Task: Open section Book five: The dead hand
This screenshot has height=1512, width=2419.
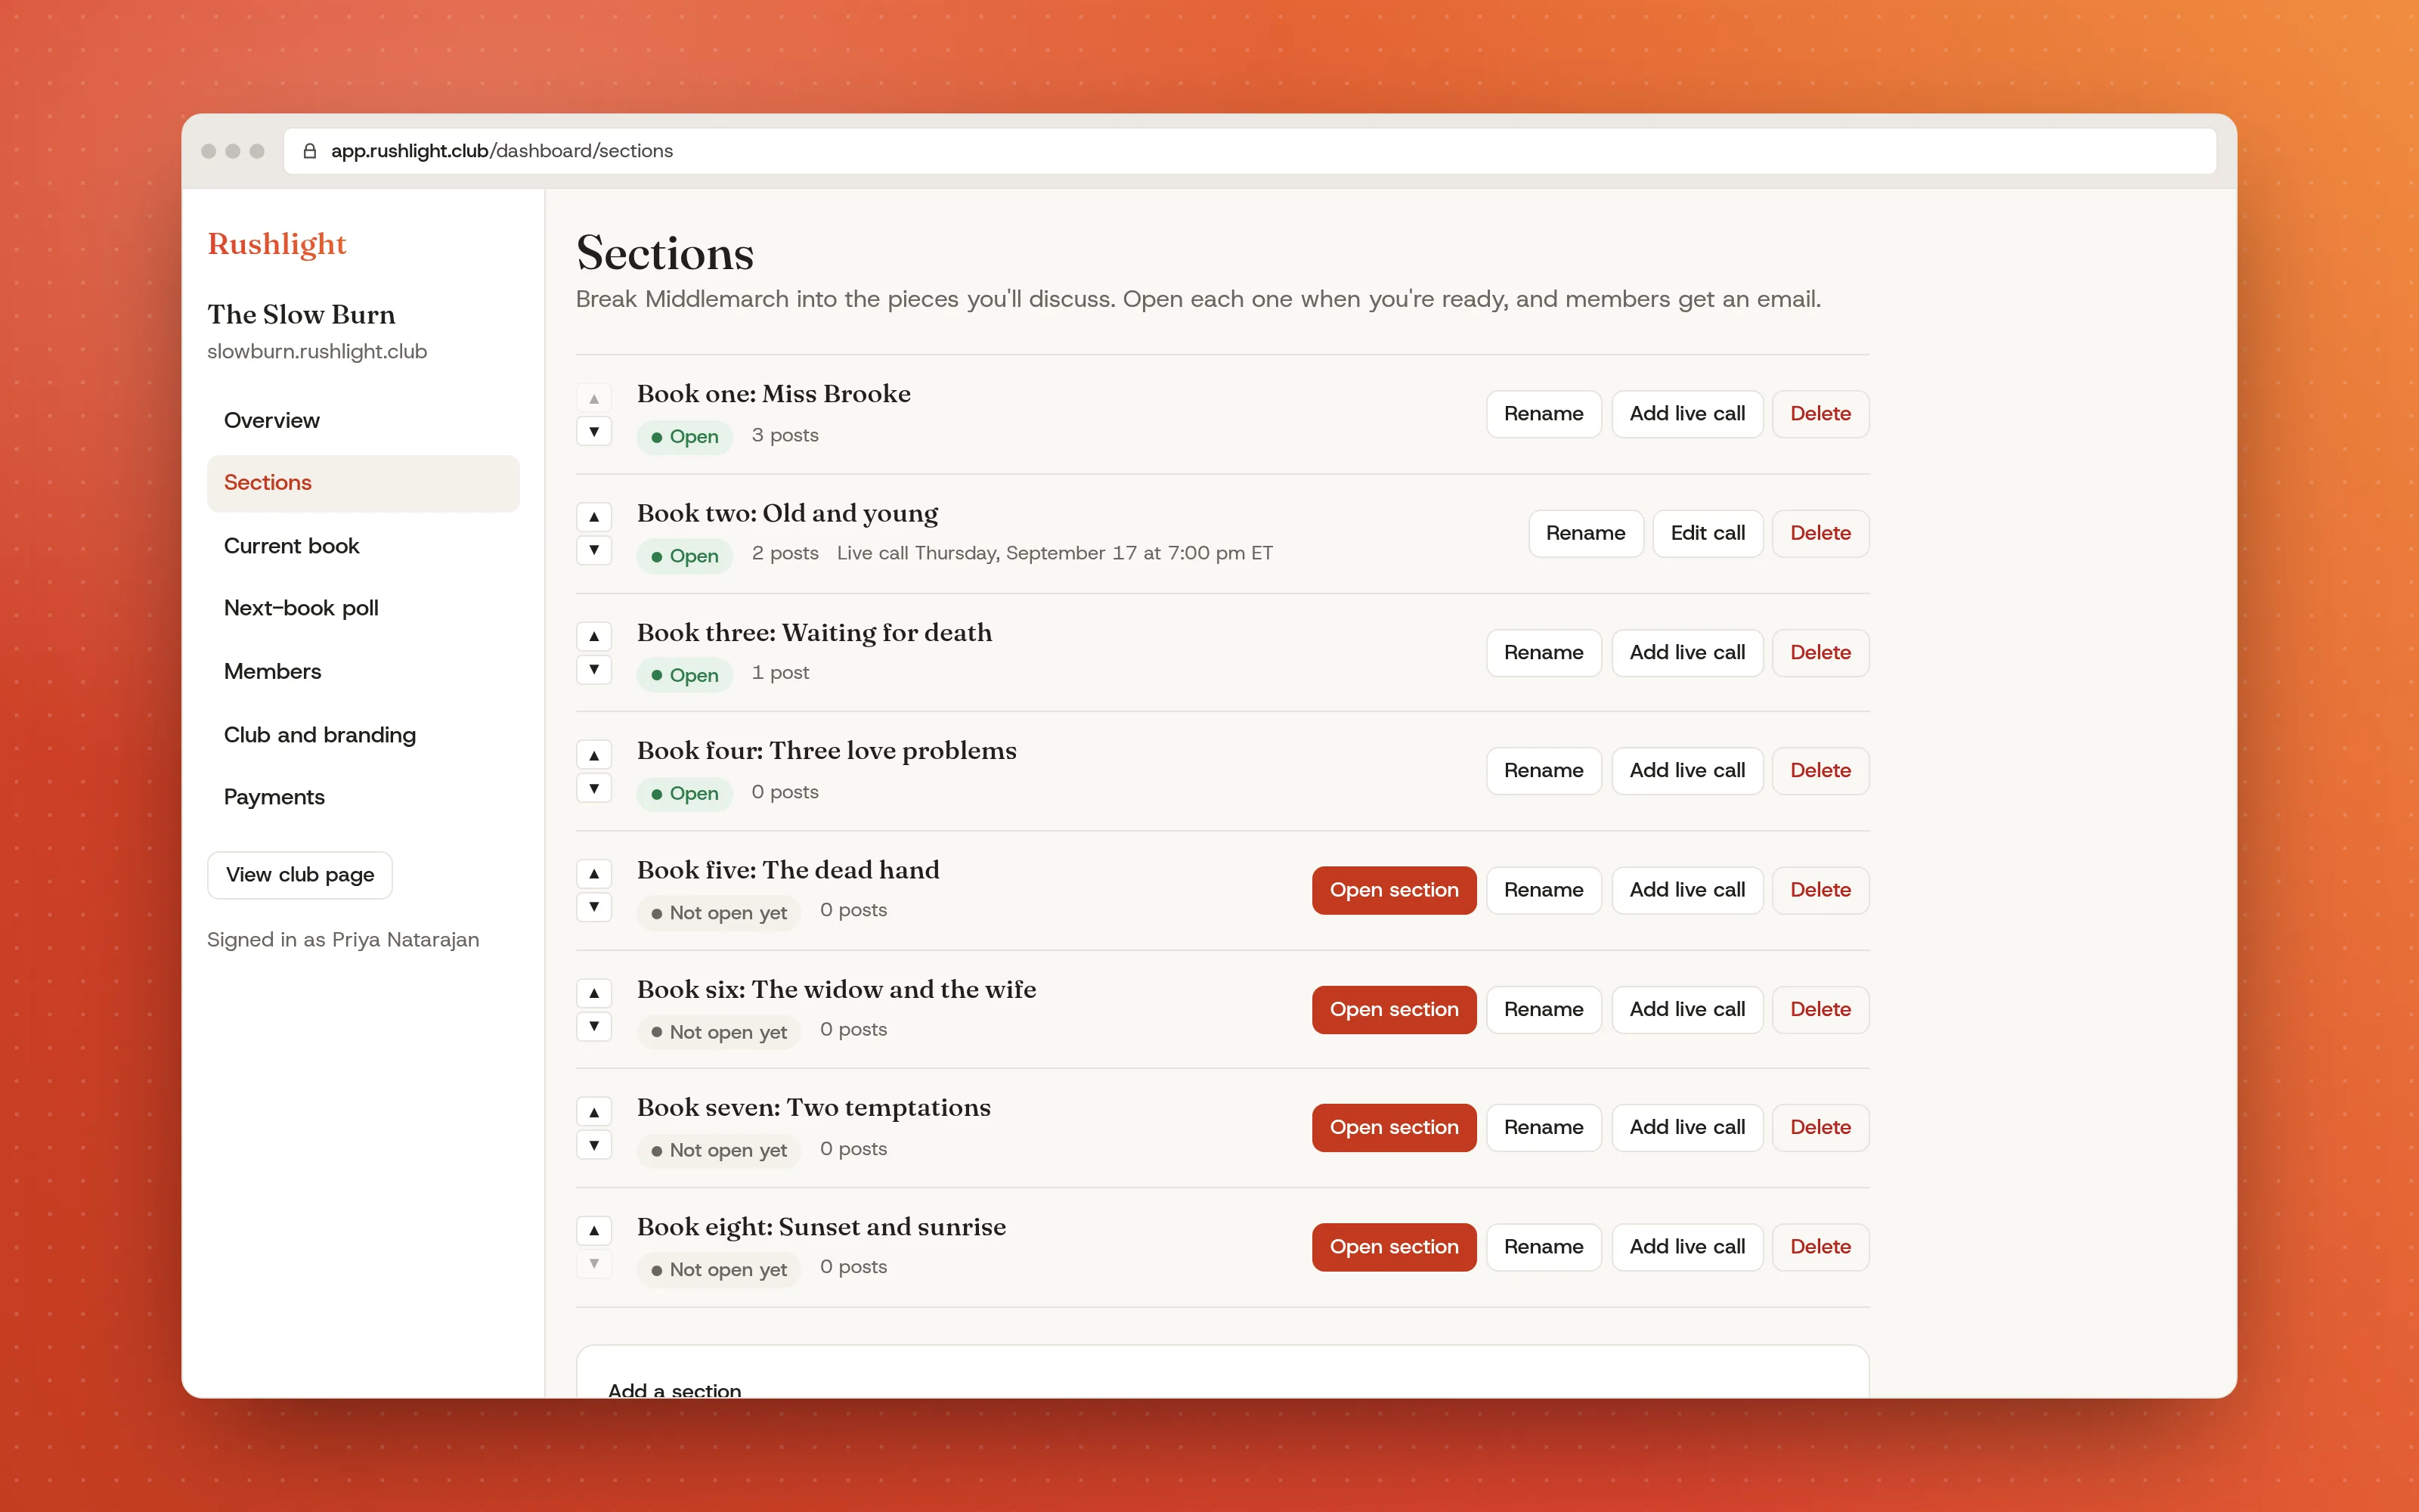Action: point(1393,890)
